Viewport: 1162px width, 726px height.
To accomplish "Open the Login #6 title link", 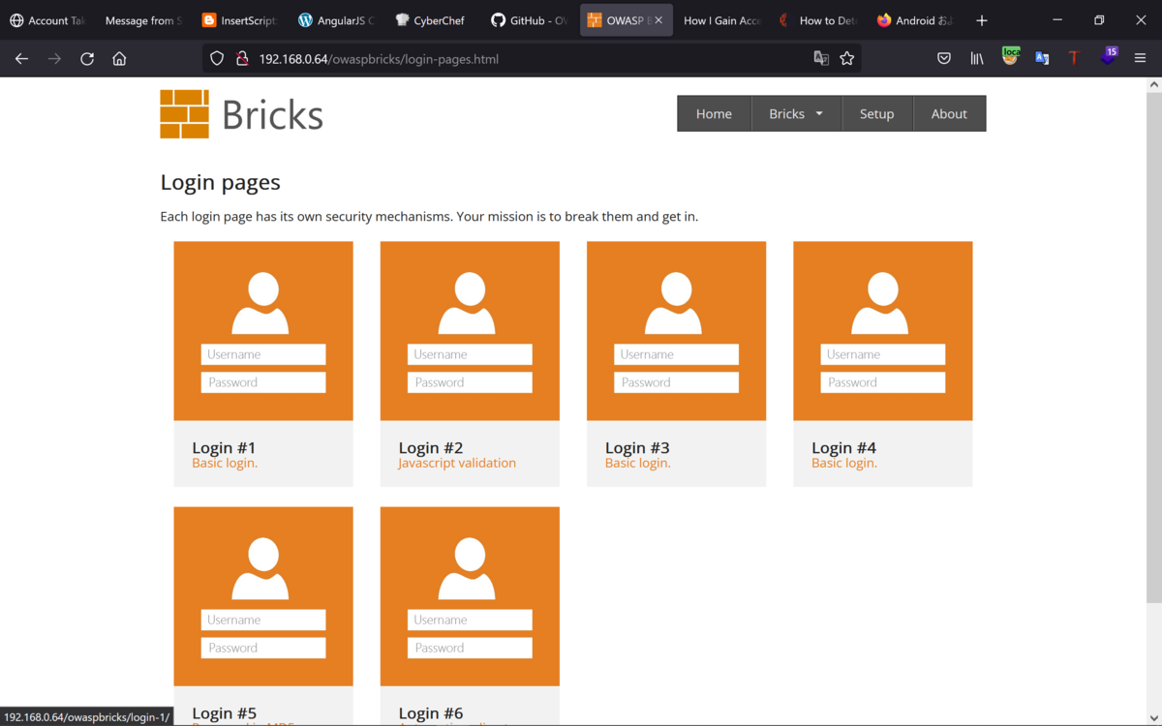I will point(431,713).
